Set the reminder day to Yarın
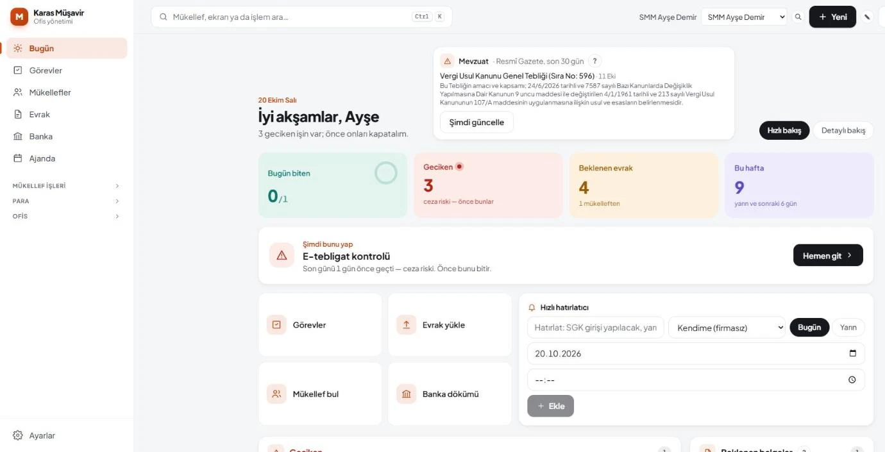Screen dimensions: 885x452 coord(848,328)
